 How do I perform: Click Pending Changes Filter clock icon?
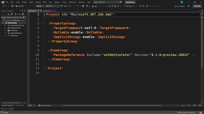click(15, 14)
